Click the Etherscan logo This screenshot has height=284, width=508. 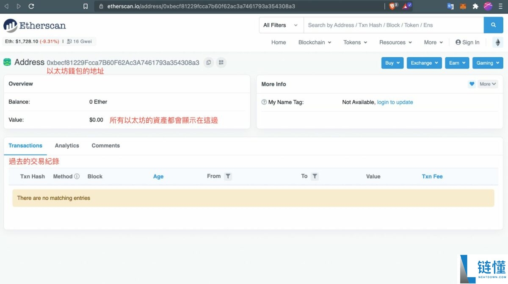[35, 25]
